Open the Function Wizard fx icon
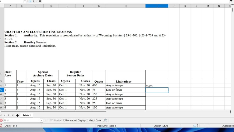This screenshot has height=132, width=234. pyautogui.click(x=30, y=1)
